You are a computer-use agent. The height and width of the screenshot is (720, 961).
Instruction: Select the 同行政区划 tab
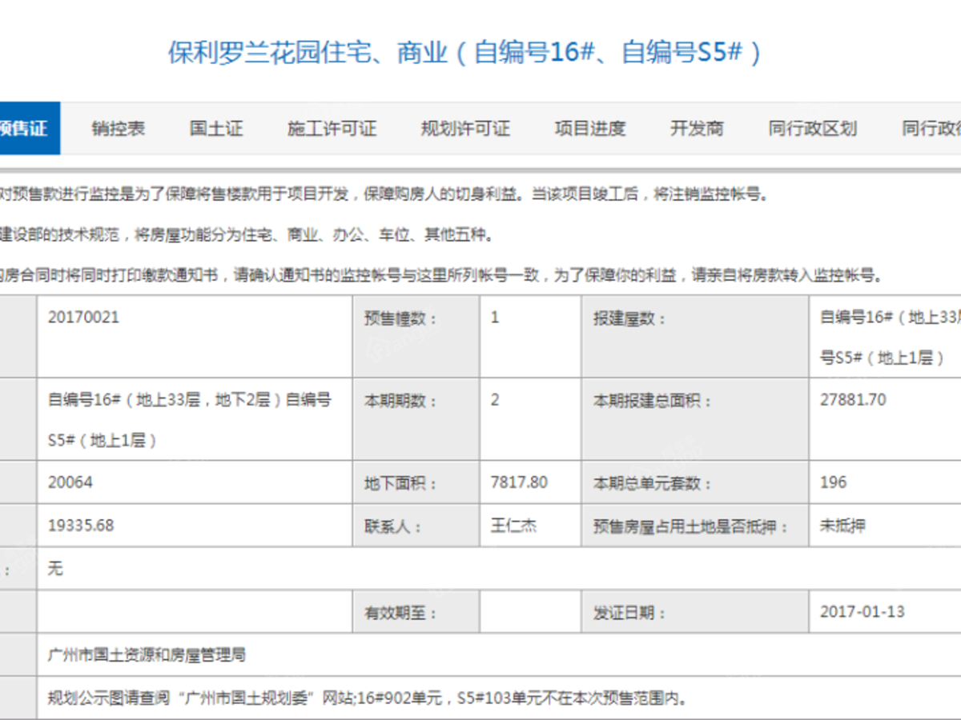(813, 129)
